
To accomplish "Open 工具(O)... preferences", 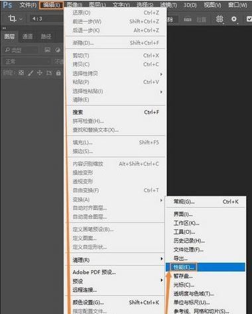I will (x=206, y=232).
